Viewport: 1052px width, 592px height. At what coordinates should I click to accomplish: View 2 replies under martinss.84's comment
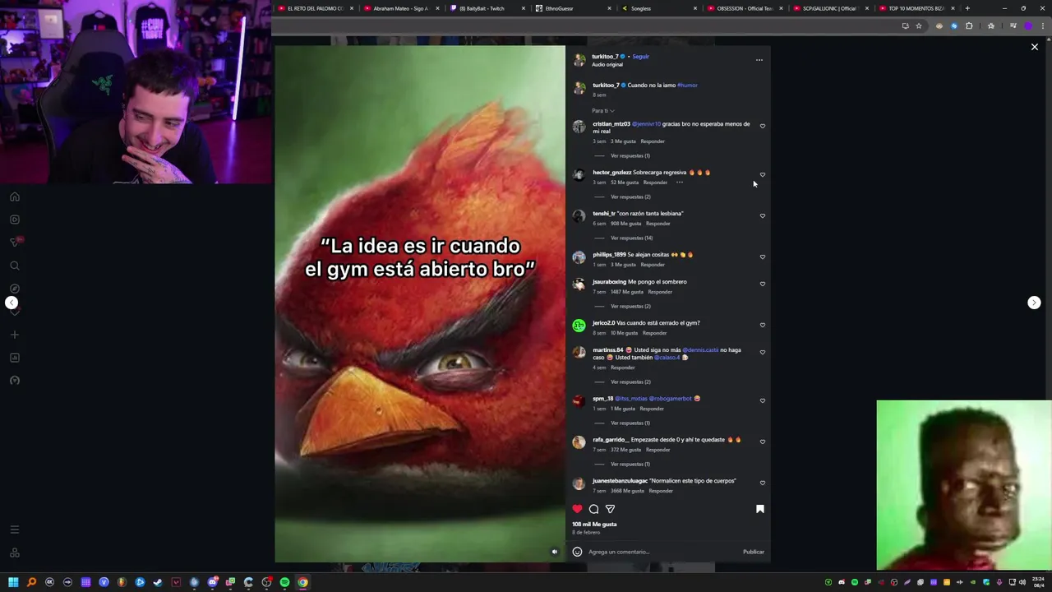click(x=630, y=382)
